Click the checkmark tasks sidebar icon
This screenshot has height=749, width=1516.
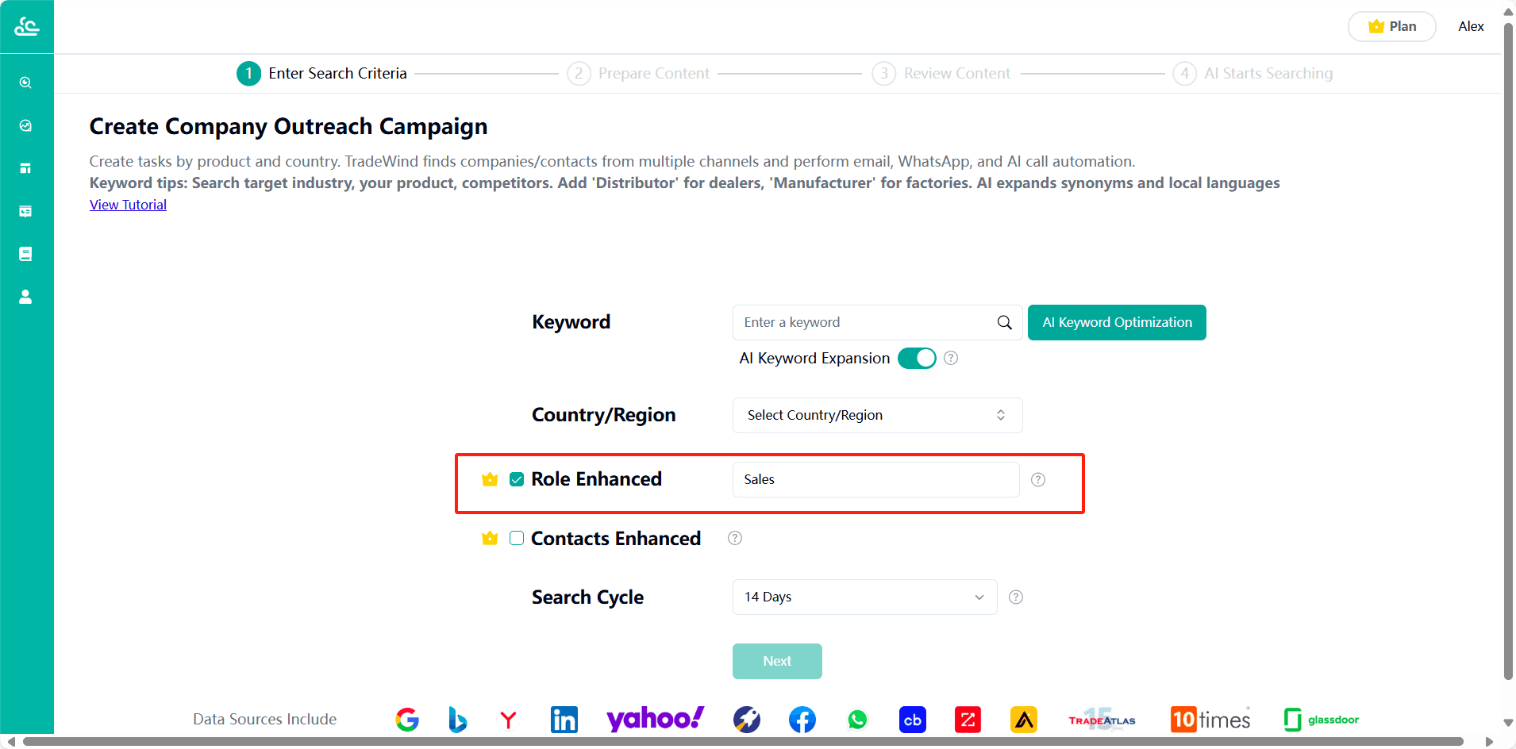[25, 125]
